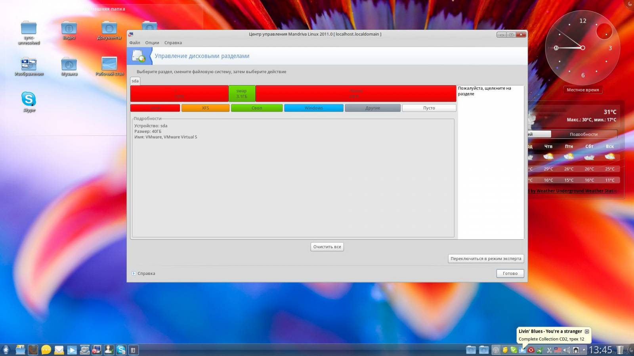Open the yellow shield tray icon
This screenshot has width=634, height=356.
point(505,350)
